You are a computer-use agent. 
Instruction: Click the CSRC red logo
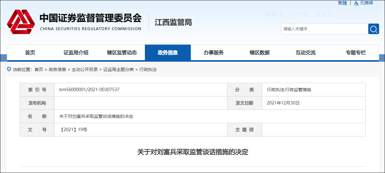(x=21, y=22)
